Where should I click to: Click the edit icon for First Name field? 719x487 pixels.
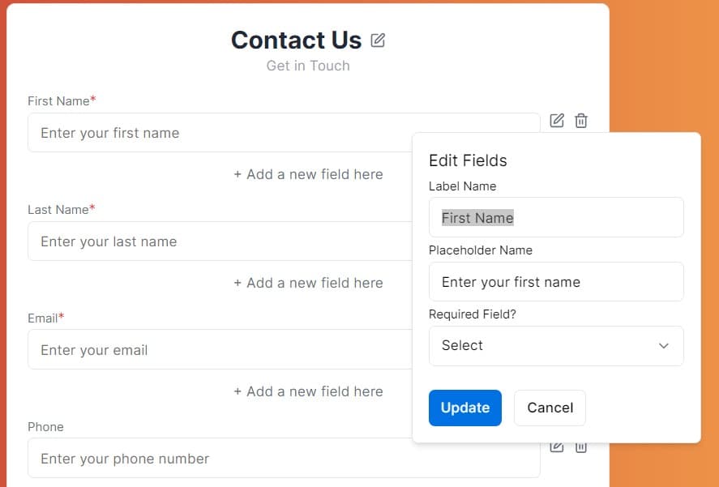click(557, 121)
